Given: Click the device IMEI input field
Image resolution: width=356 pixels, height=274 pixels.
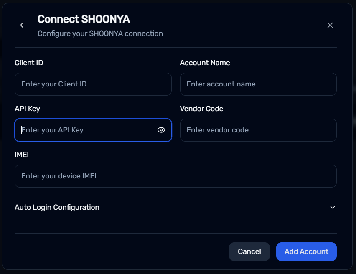Looking at the screenshot, I should tap(175, 176).
